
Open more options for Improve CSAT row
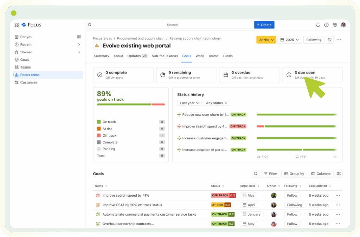[338, 205]
